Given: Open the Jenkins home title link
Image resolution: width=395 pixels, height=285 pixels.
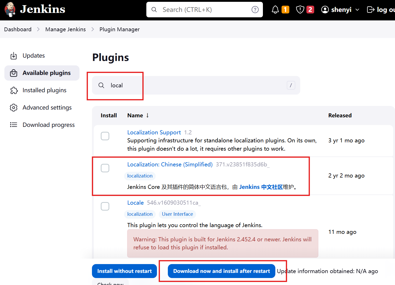Looking at the screenshot, I should click(42, 9).
